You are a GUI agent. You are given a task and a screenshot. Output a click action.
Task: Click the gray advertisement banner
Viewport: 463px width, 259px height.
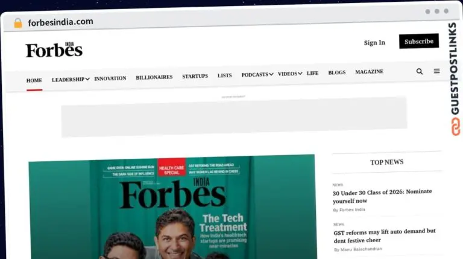(234, 117)
